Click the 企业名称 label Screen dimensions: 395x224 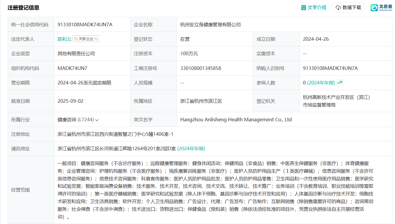pos(143,24)
